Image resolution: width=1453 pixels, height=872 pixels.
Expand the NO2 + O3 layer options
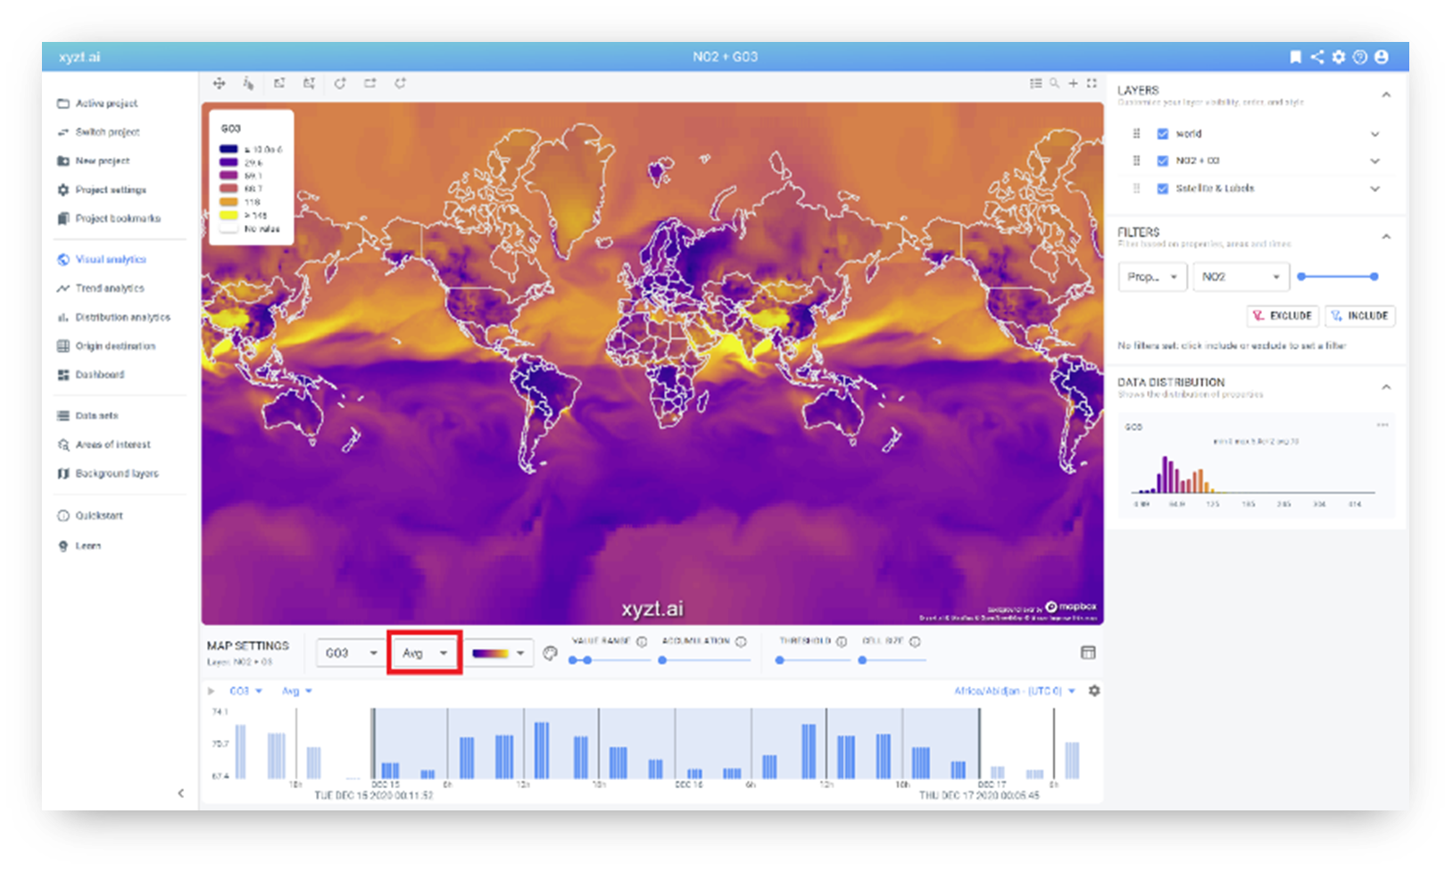1374,161
